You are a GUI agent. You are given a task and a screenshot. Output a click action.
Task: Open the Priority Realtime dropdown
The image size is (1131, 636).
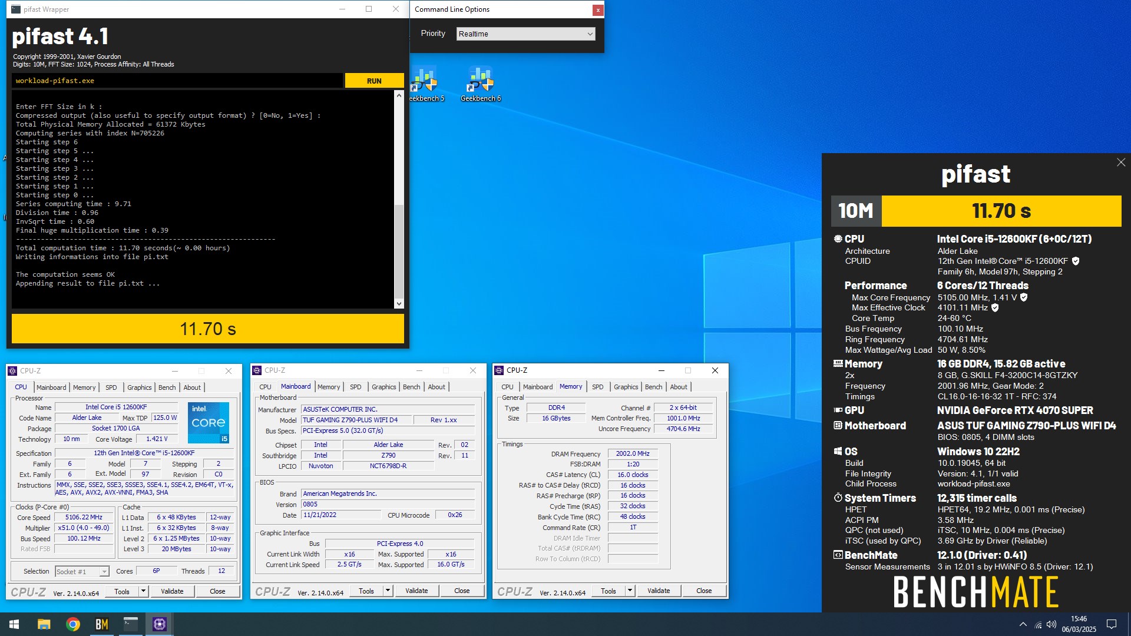tap(525, 34)
